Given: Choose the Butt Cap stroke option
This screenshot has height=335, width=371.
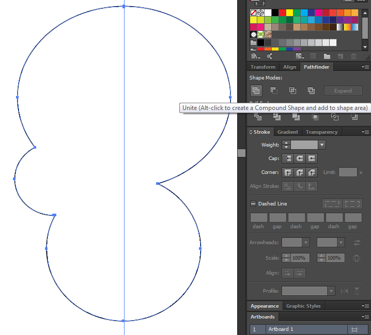Looking at the screenshot, I should 288,158.
